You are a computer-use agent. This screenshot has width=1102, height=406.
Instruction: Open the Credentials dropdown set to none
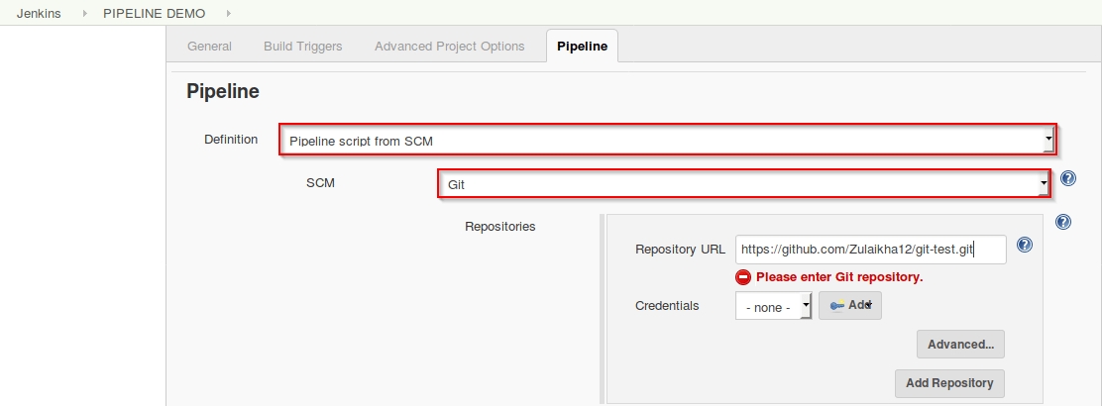[774, 307]
